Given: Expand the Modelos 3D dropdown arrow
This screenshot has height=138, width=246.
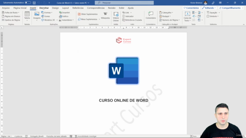Looking at the screenshot, I should [x=57, y=20].
